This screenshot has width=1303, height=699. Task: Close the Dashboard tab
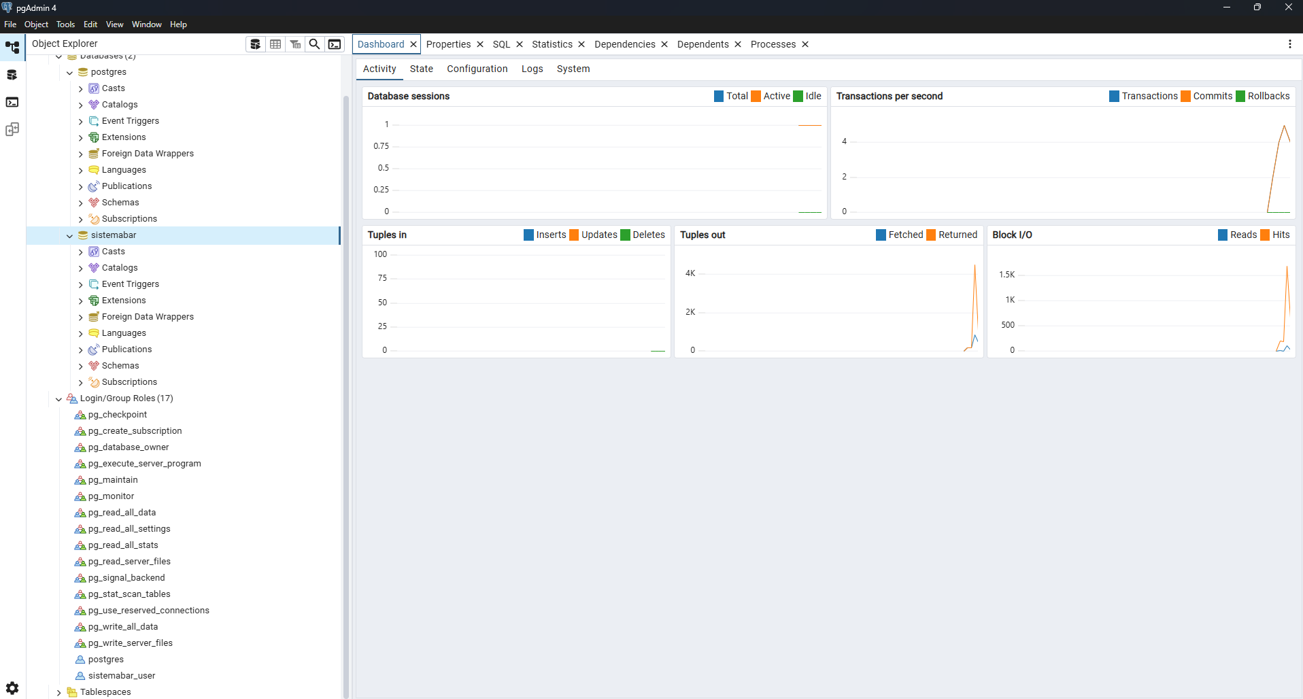click(413, 44)
